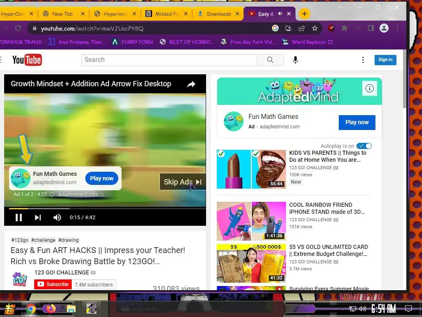Click the #drawing hashtag
422x317 pixels.
[68, 240]
